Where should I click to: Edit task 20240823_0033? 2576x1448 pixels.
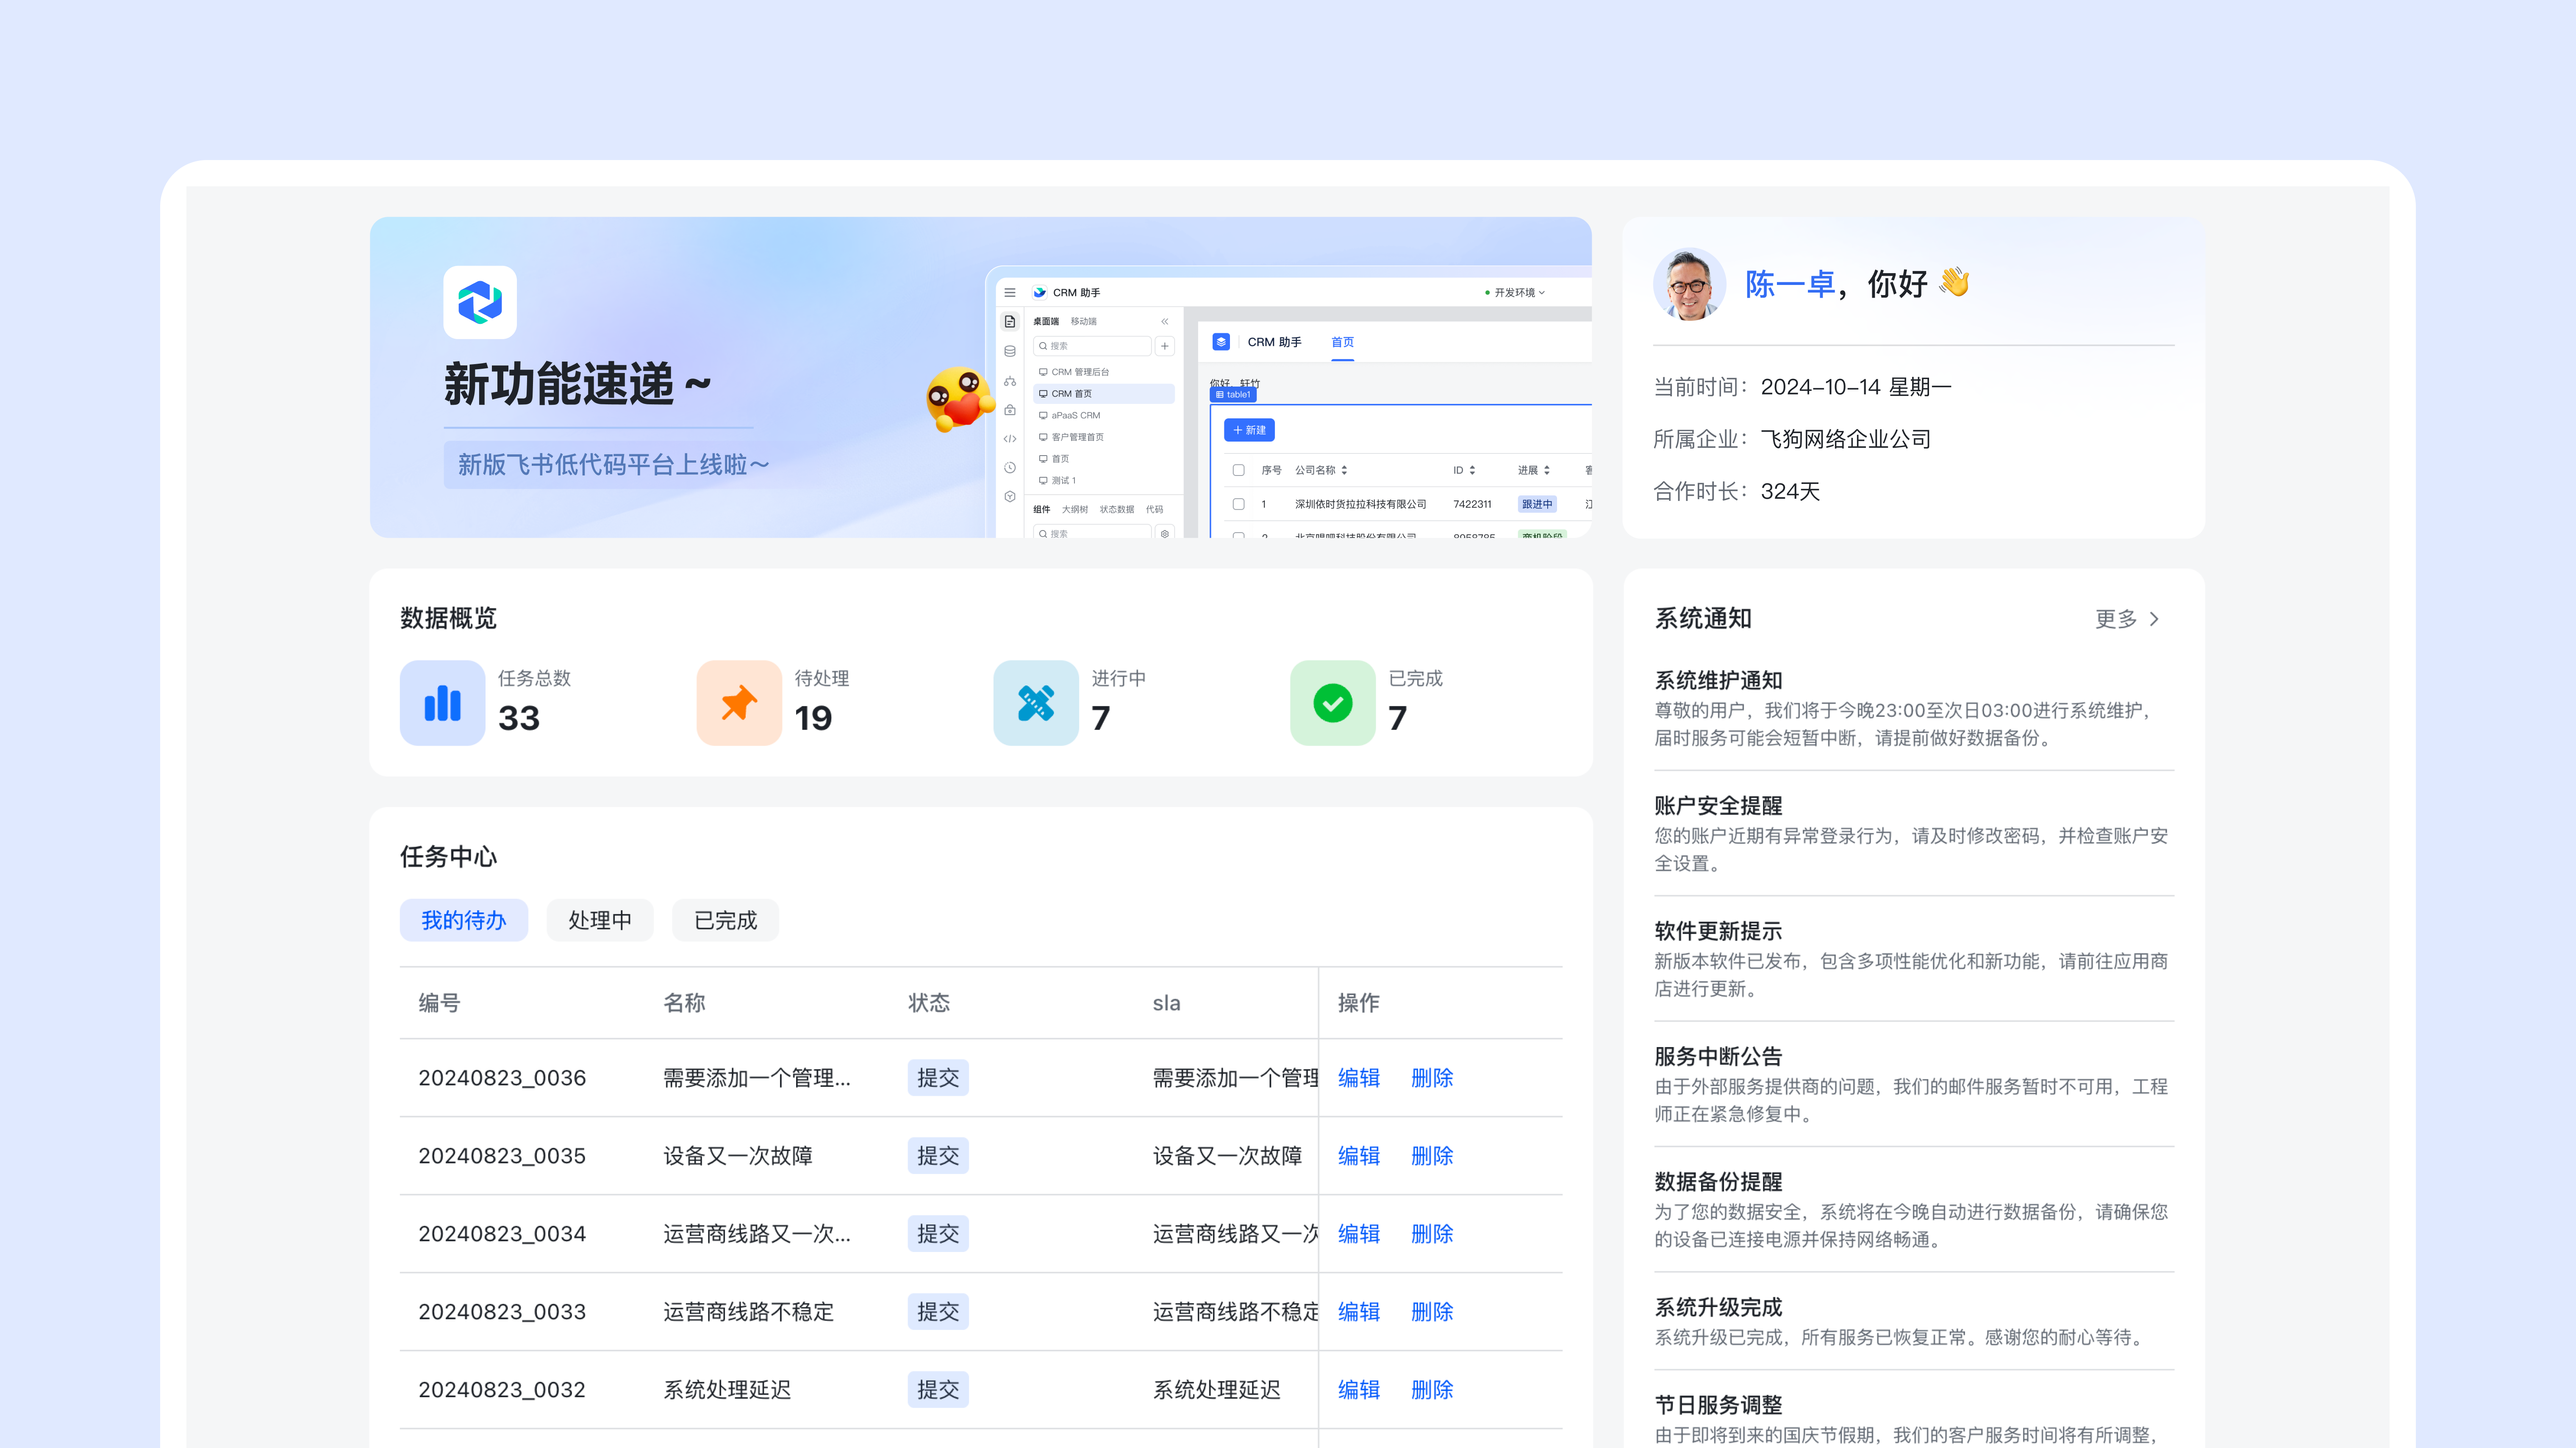click(x=1359, y=1312)
